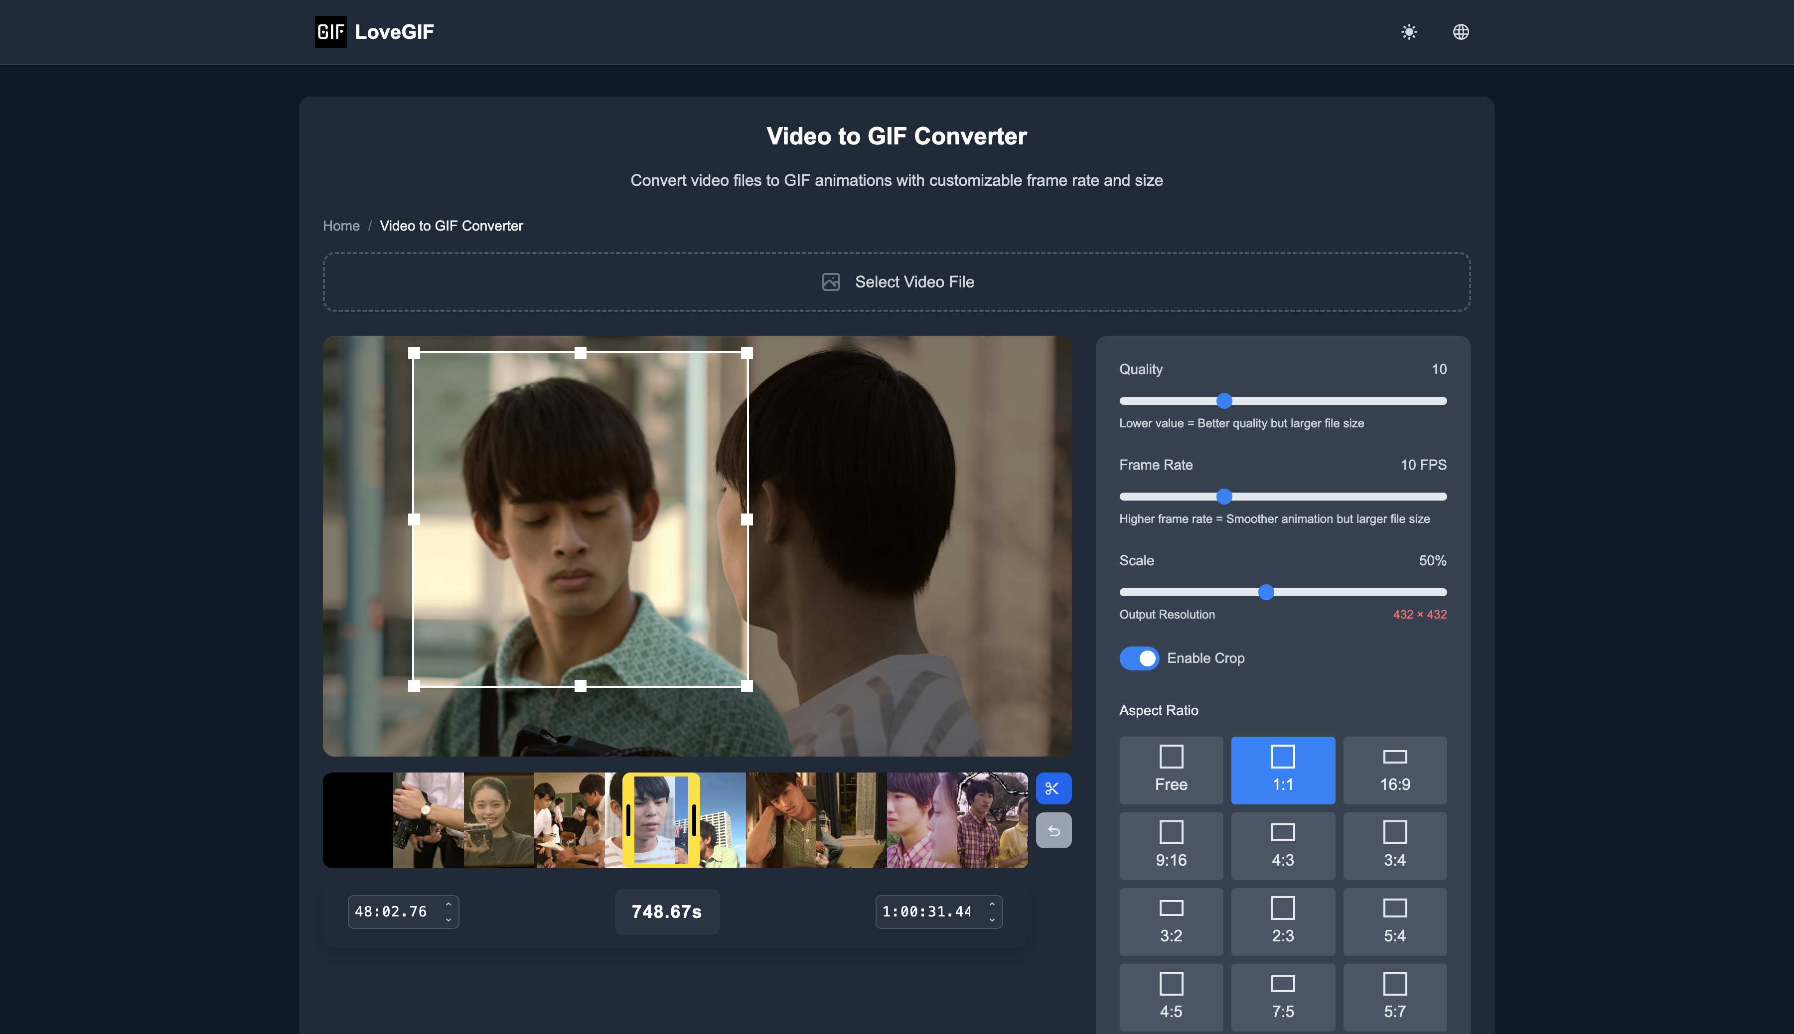Select the 1:1 aspect ratio
Screen dimensions: 1794x1034
pyautogui.click(x=1282, y=770)
